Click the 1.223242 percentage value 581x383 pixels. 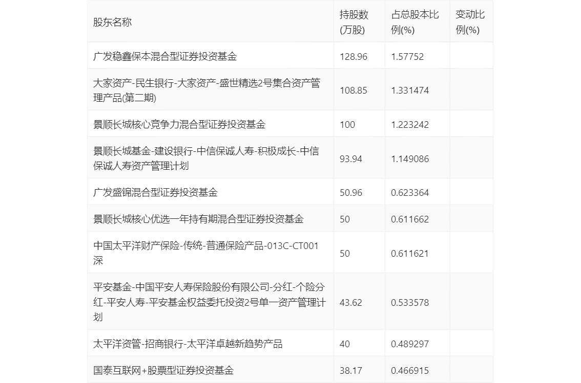pyautogui.click(x=410, y=125)
